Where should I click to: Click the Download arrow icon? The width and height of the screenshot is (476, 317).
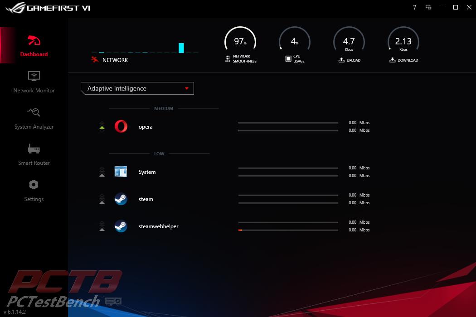click(x=393, y=60)
